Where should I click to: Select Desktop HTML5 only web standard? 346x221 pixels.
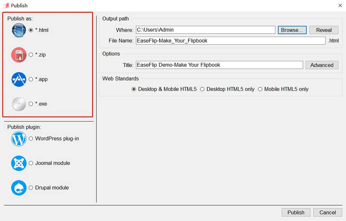[202, 89]
